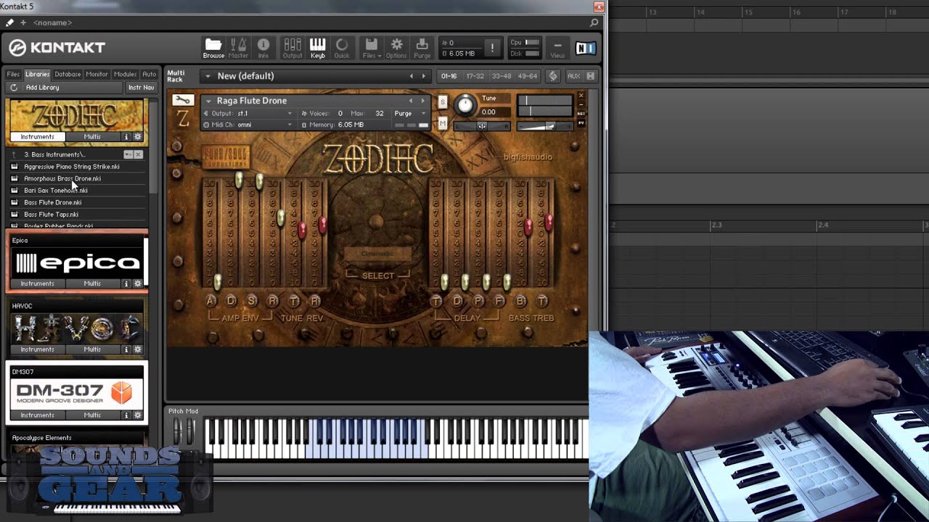The image size is (929, 522).
Task: Click the refresh libraries icon
Action: point(13,88)
